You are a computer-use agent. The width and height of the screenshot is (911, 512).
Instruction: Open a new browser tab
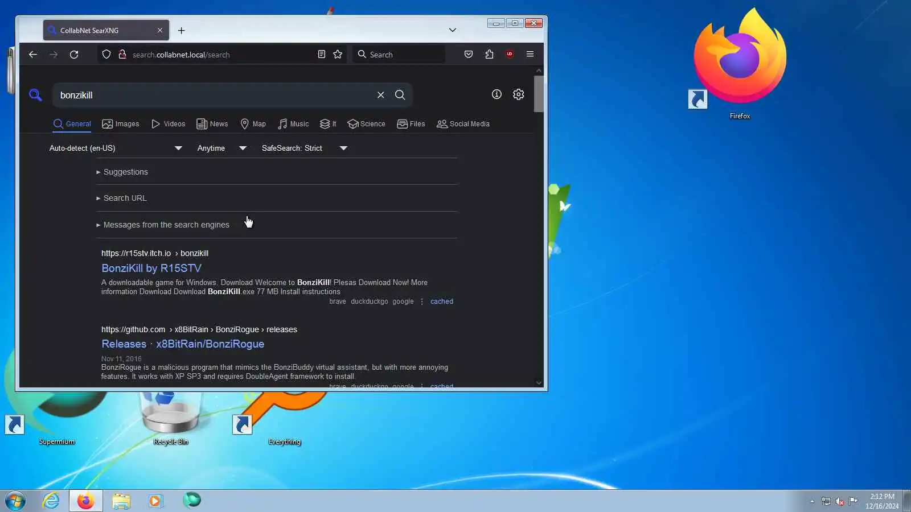click(181, 31)
